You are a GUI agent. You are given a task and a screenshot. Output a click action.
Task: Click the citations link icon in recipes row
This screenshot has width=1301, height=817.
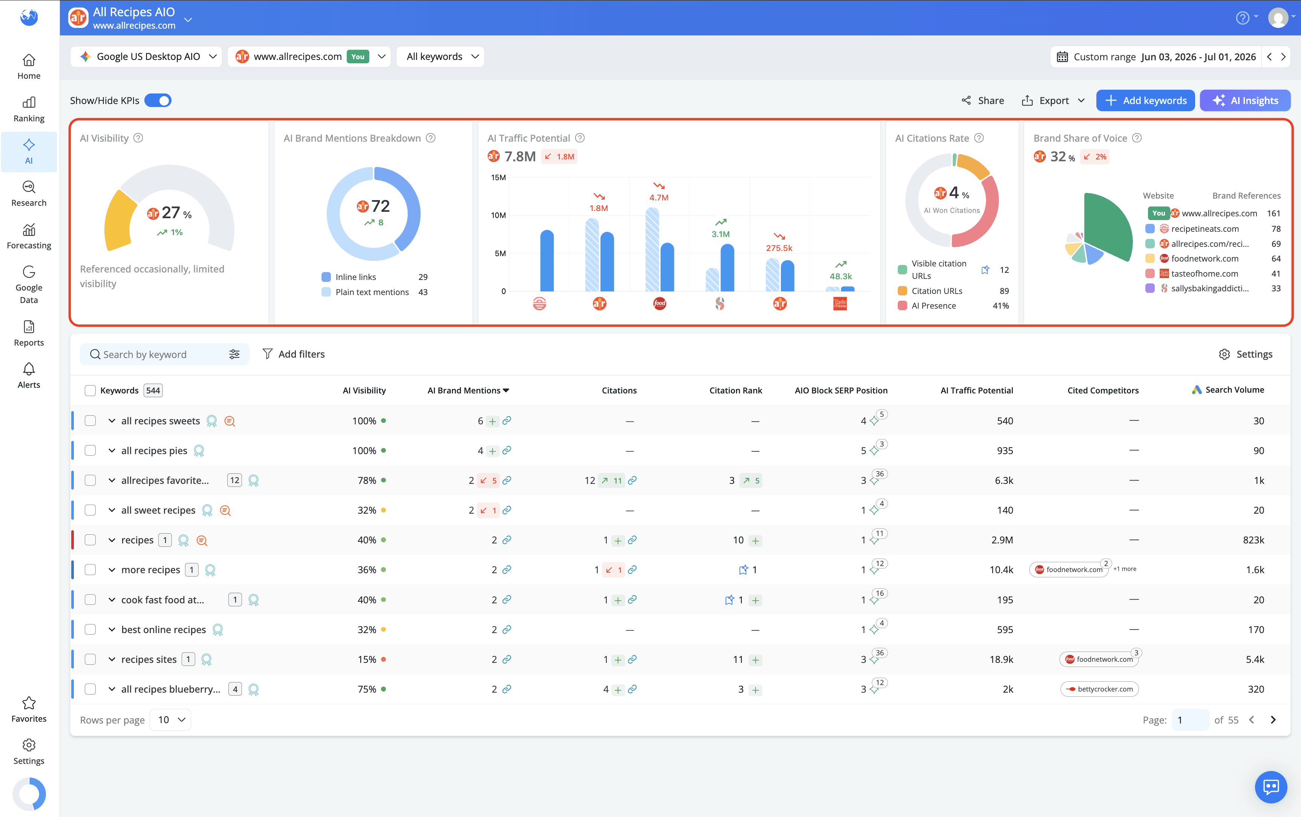coord(632,540)
